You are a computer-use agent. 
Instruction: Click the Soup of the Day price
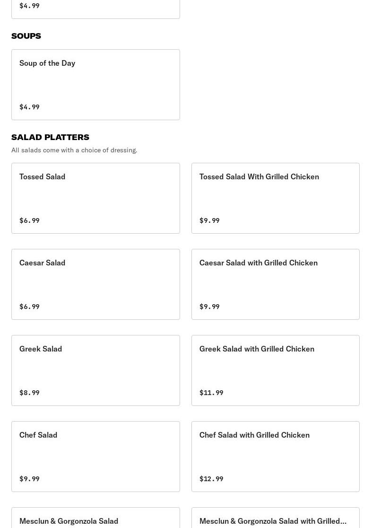(29, 107)
